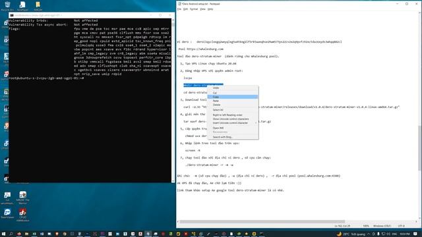Image resolution: width=422 pixels, height=237 pixels.
Task: Click the UTF-8 encoding status entry
Action: click(x=401, y=226)
